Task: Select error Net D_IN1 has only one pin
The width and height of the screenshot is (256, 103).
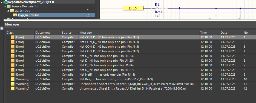Action: click(x=131, y=61)
